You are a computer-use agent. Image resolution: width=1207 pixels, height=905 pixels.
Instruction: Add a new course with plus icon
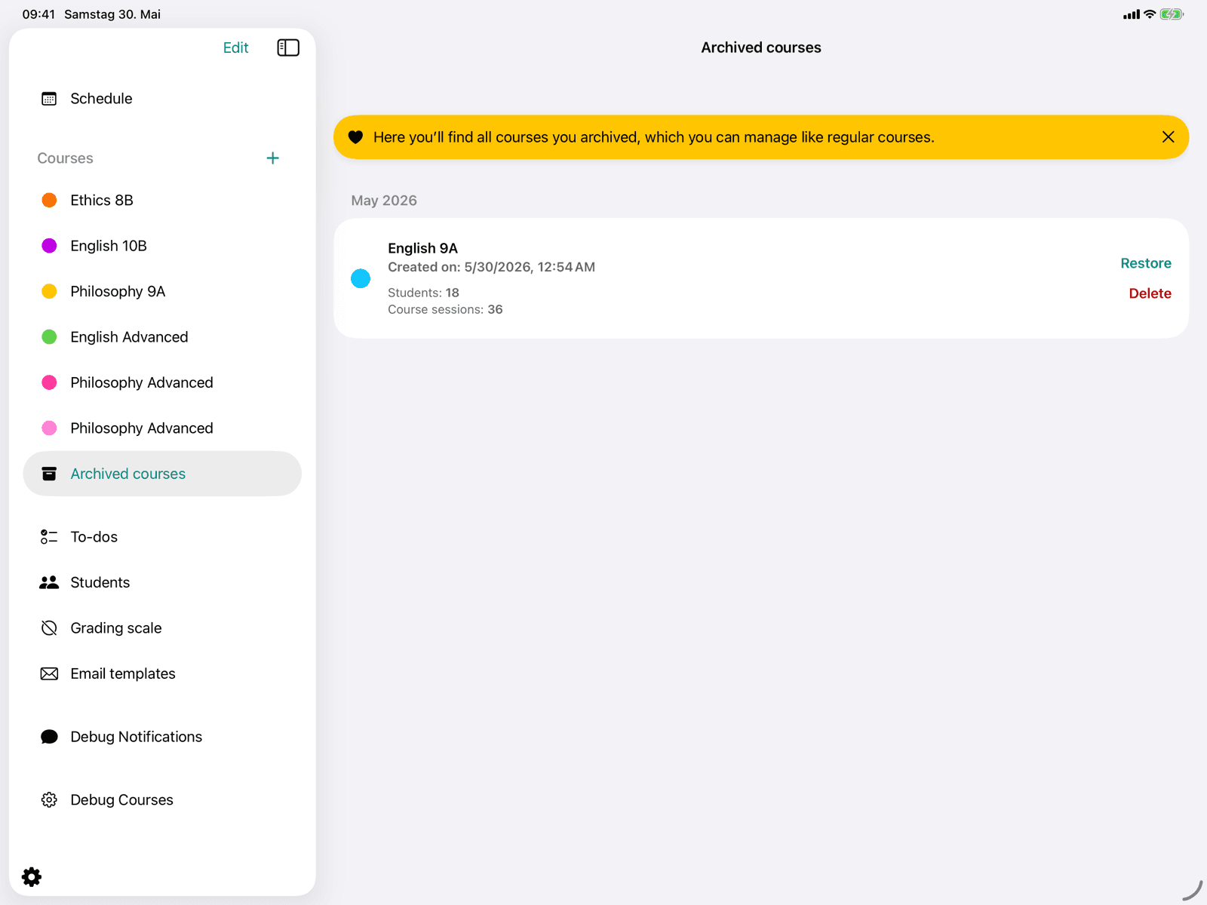tap(273, 158)
